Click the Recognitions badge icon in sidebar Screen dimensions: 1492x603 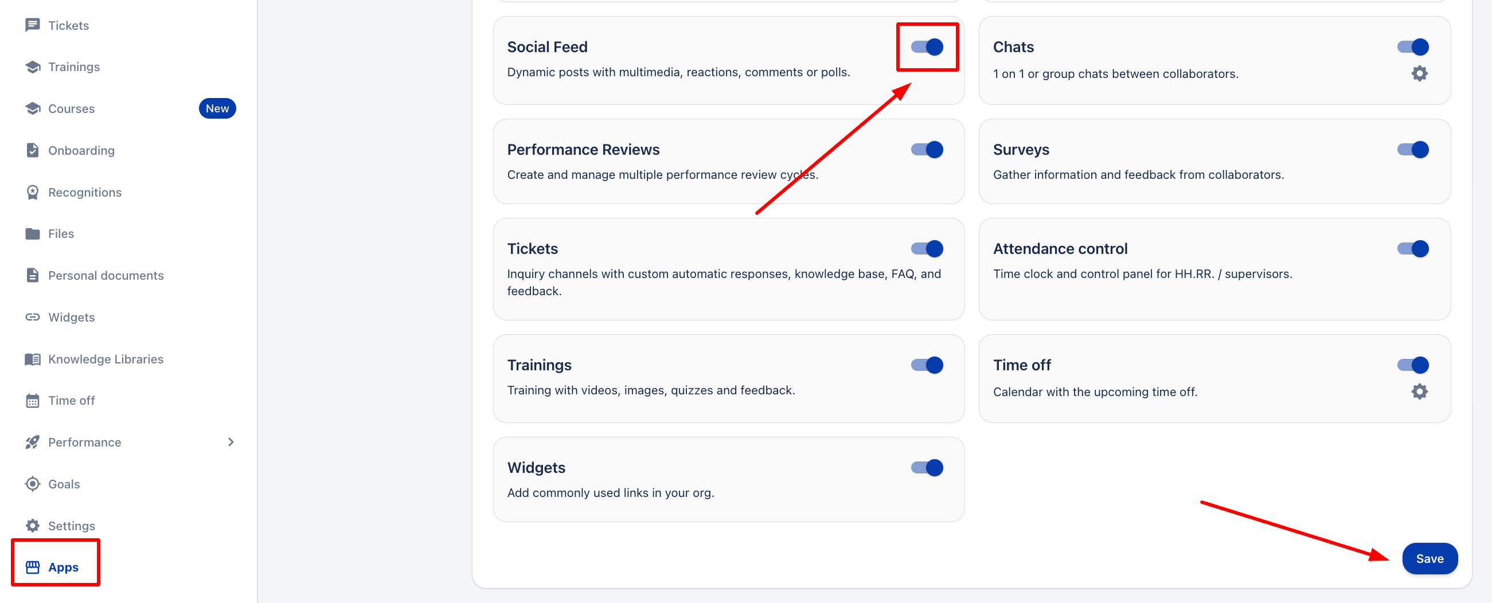pyautogui.click(x=33, y=193)
